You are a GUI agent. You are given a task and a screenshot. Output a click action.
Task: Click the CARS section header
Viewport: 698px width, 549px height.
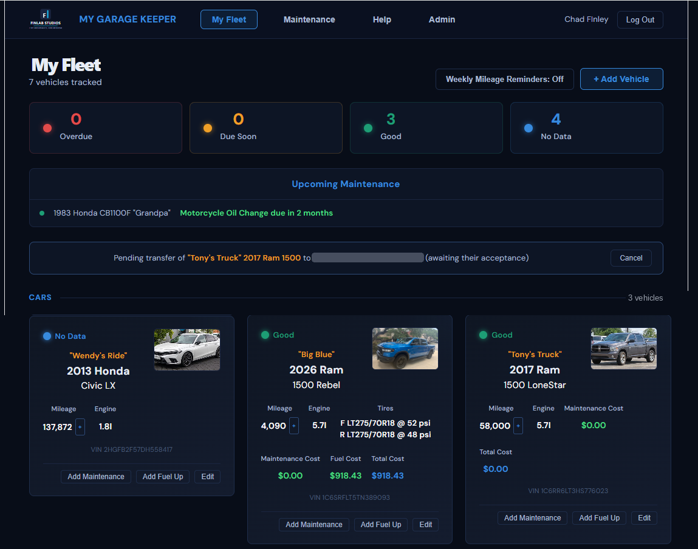coord(40,298)
